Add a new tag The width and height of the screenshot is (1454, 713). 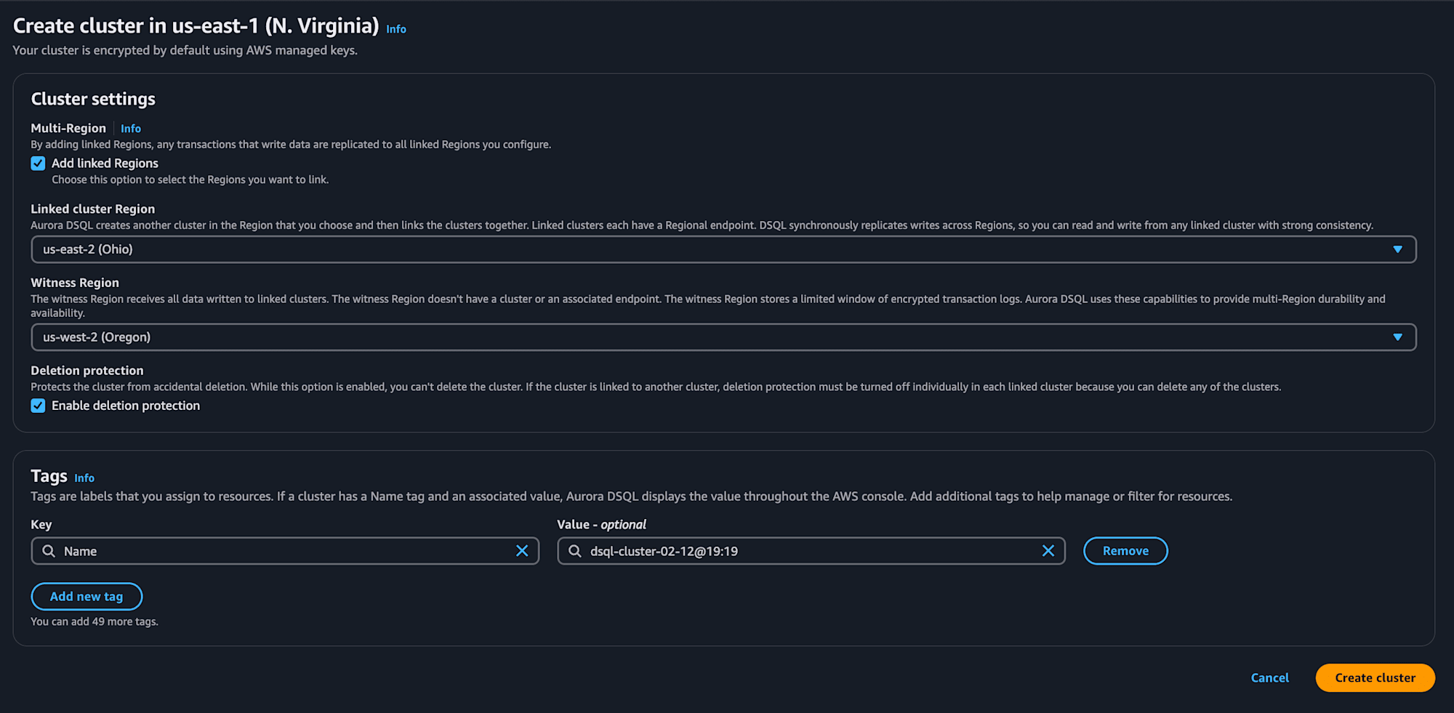coord(87,597)
